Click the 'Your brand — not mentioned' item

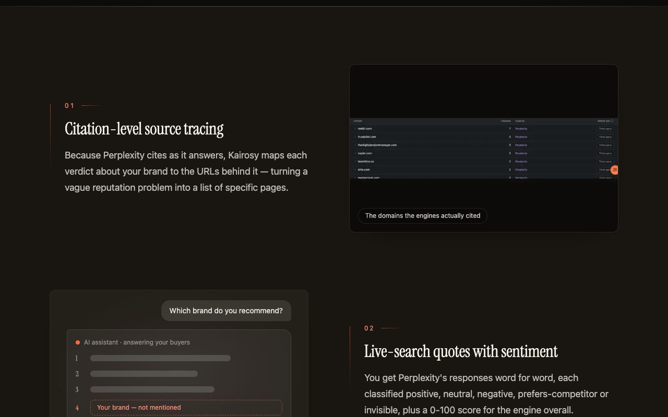pos(186,408)
